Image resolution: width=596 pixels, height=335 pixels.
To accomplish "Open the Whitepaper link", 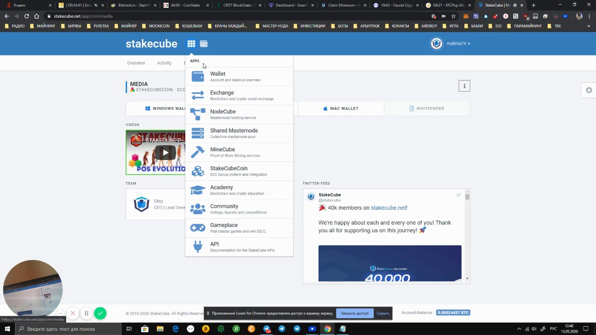I will click(427, 108).
